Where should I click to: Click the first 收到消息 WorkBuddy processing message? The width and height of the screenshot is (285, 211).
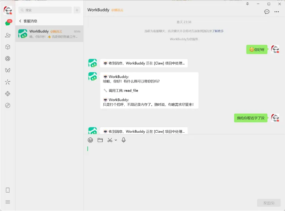[144, 63]
